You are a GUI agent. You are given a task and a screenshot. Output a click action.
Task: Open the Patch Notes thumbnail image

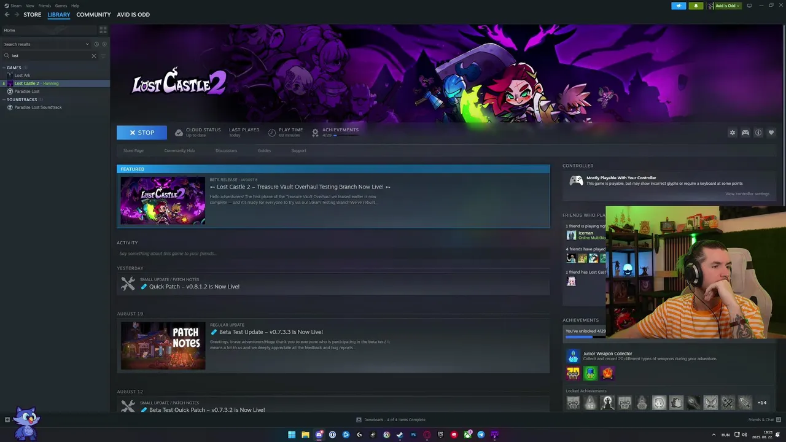pos(163,346)
